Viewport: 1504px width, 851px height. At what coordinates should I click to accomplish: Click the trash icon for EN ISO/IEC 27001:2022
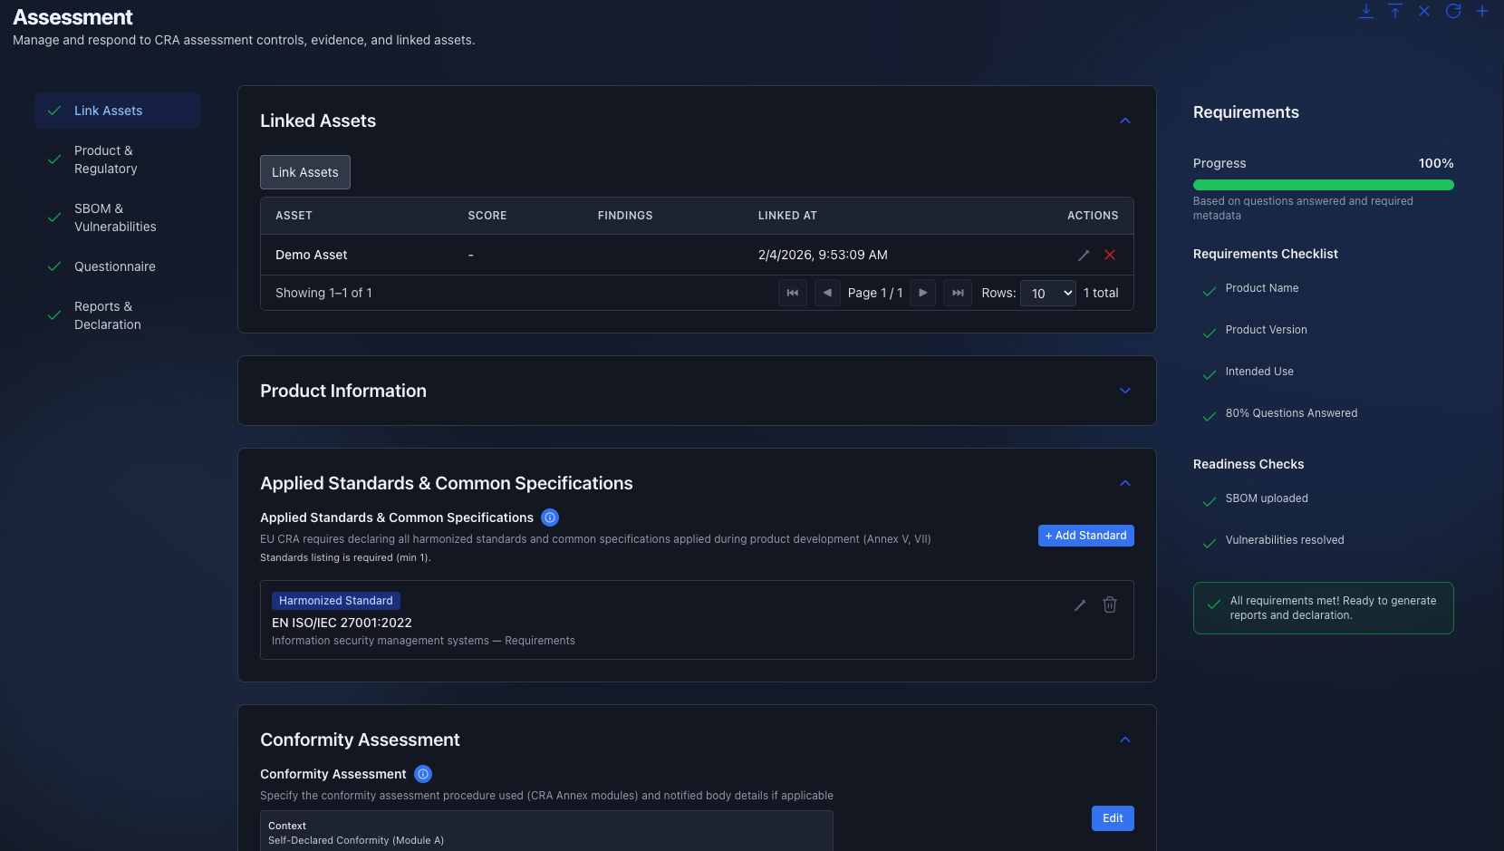point(1110,604)
